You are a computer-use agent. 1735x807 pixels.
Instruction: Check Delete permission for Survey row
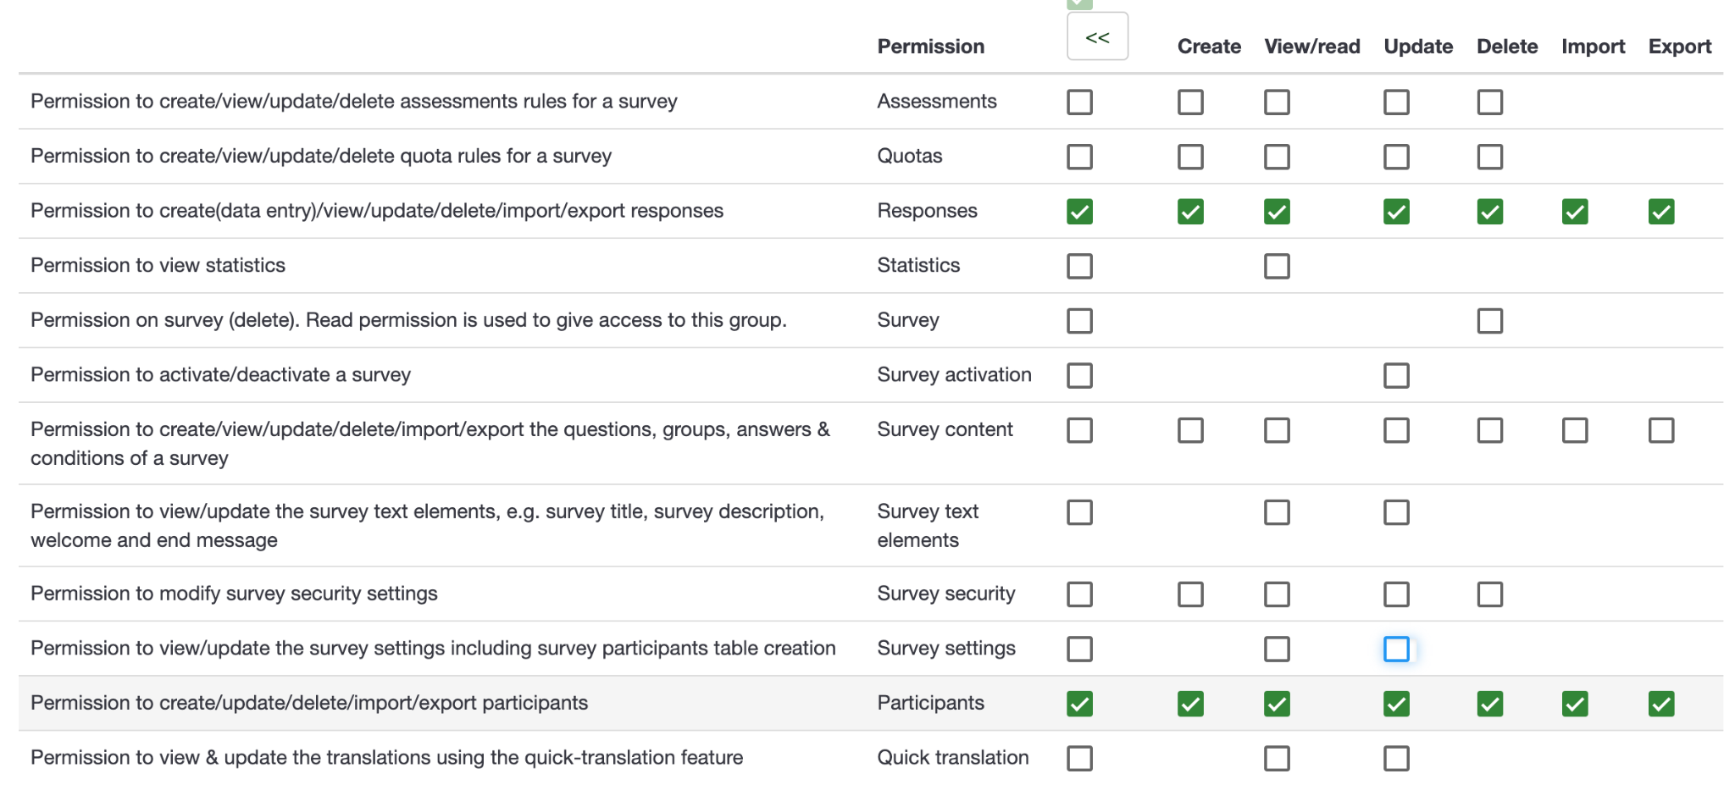pyautogui.click(x=1489, y=321)
